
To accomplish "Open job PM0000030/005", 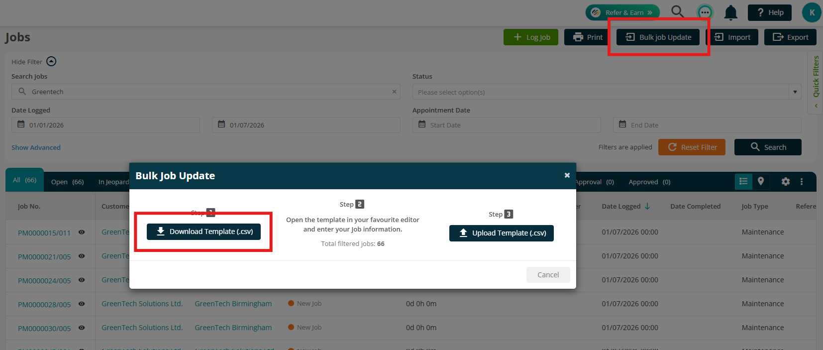I will [x=44, y=329].
